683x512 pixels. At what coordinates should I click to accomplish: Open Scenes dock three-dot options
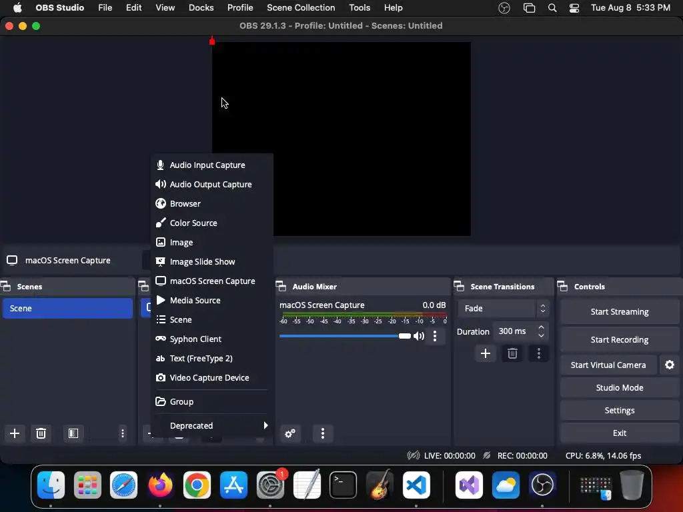(x=123, y=433)
